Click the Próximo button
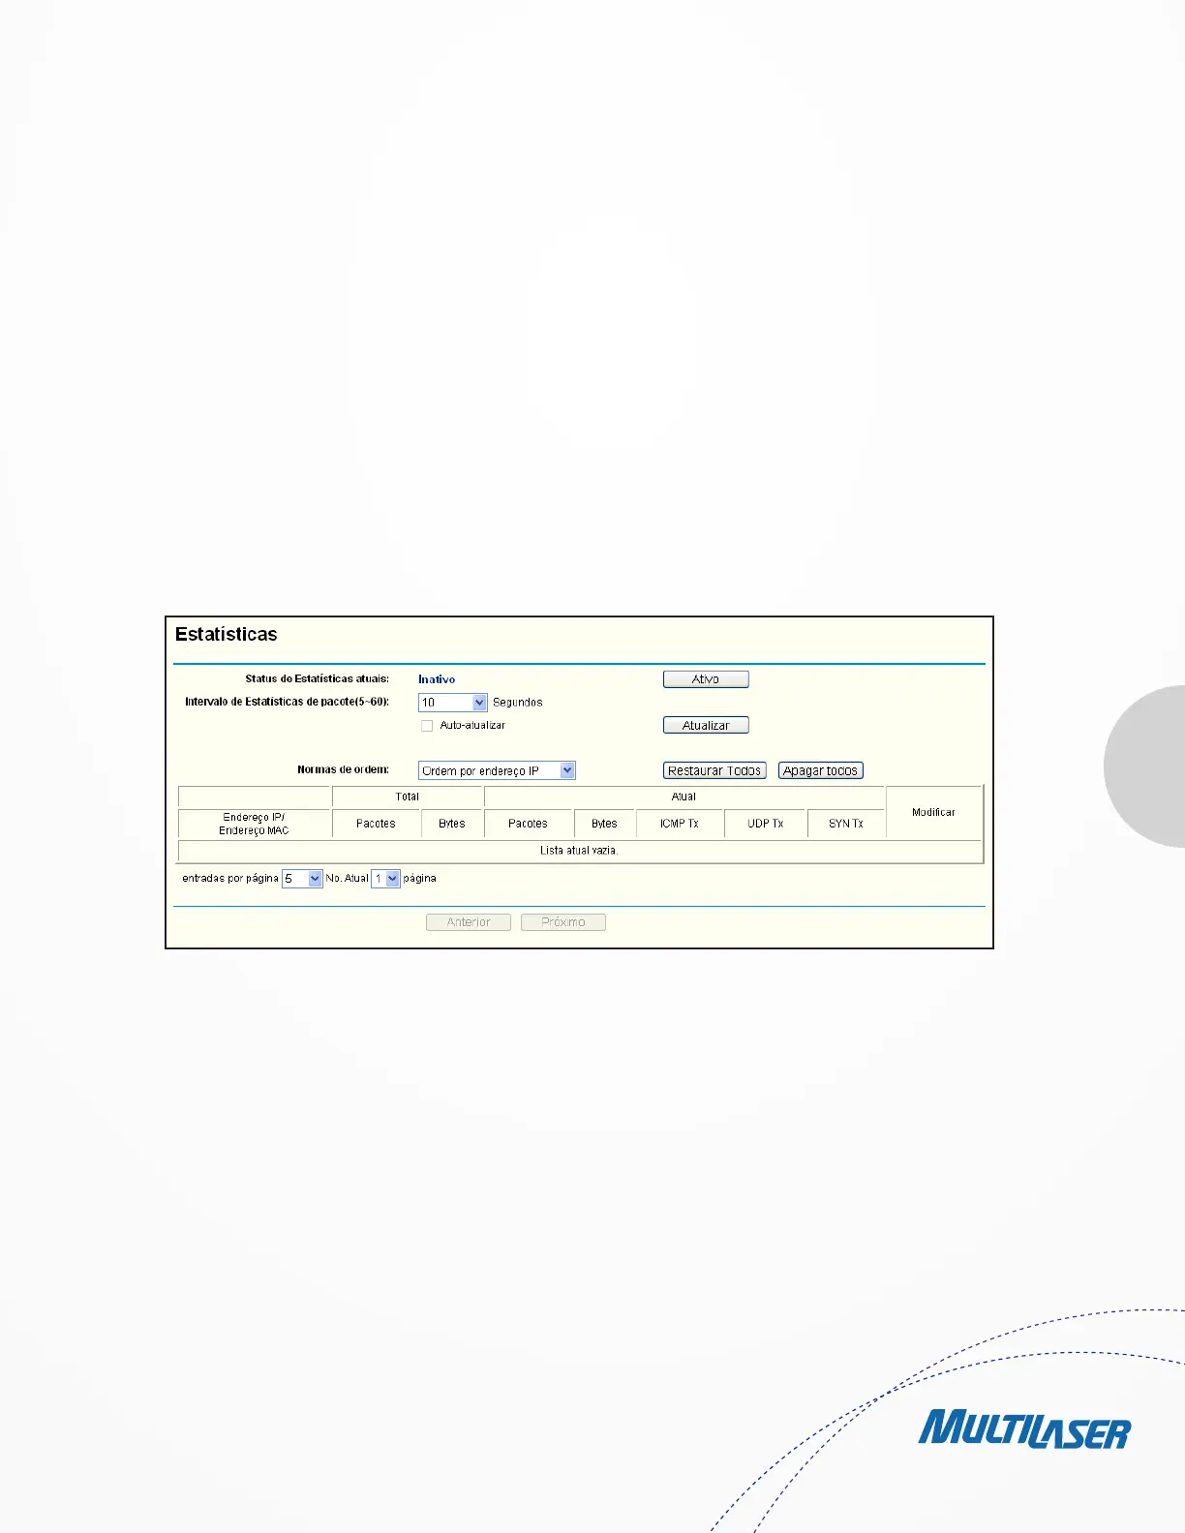The image size is (1185, 1533). (x=563, y=922)
